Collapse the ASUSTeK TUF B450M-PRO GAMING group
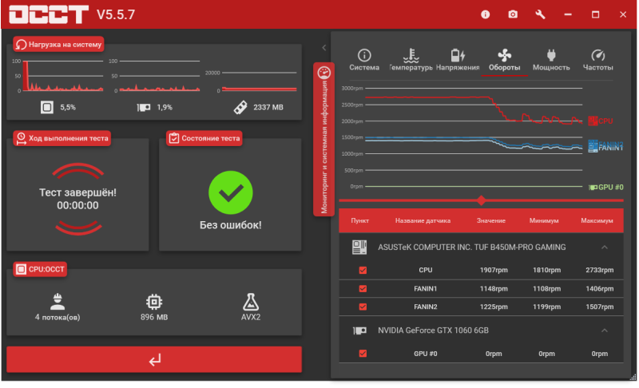639x388 pixels. click(605, 247)
